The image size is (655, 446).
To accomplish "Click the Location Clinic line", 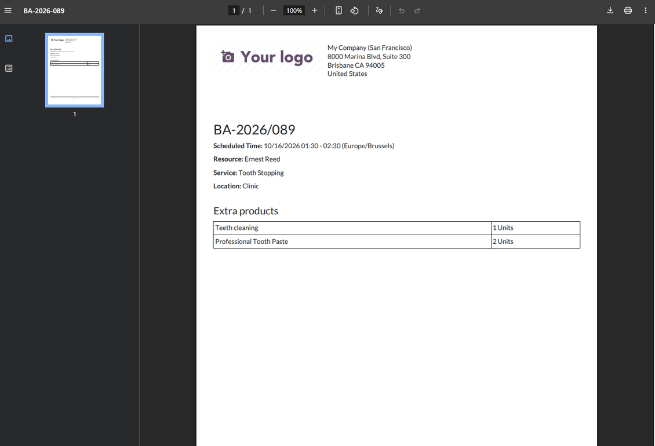I will (236, 187).
